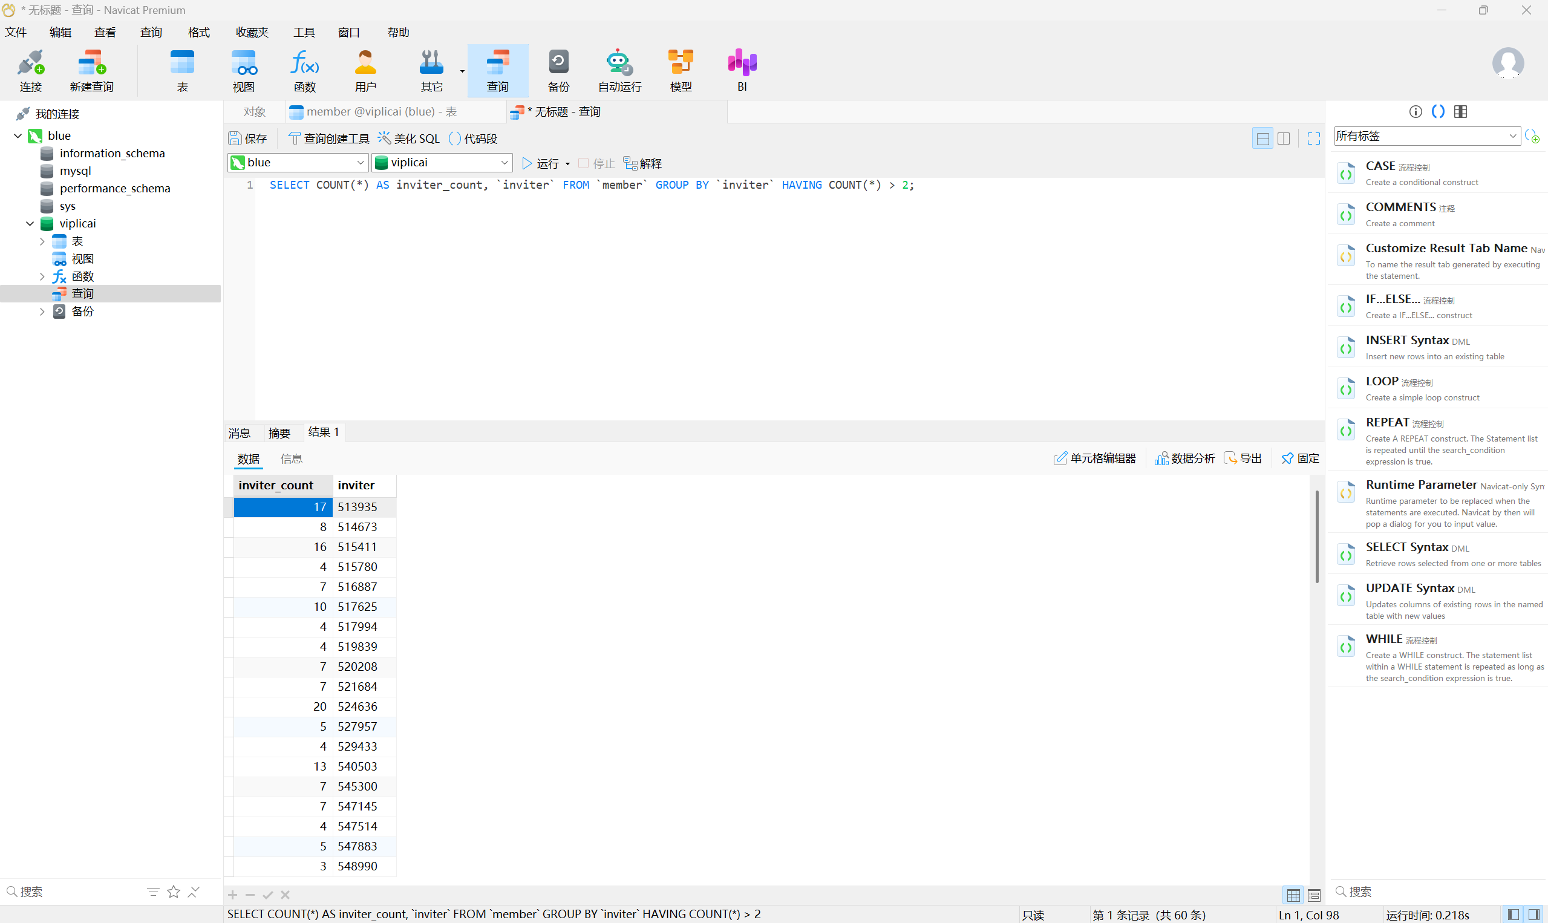Select the information_schema database
This screenshot has height=923, width=1548.
(112, 153)
